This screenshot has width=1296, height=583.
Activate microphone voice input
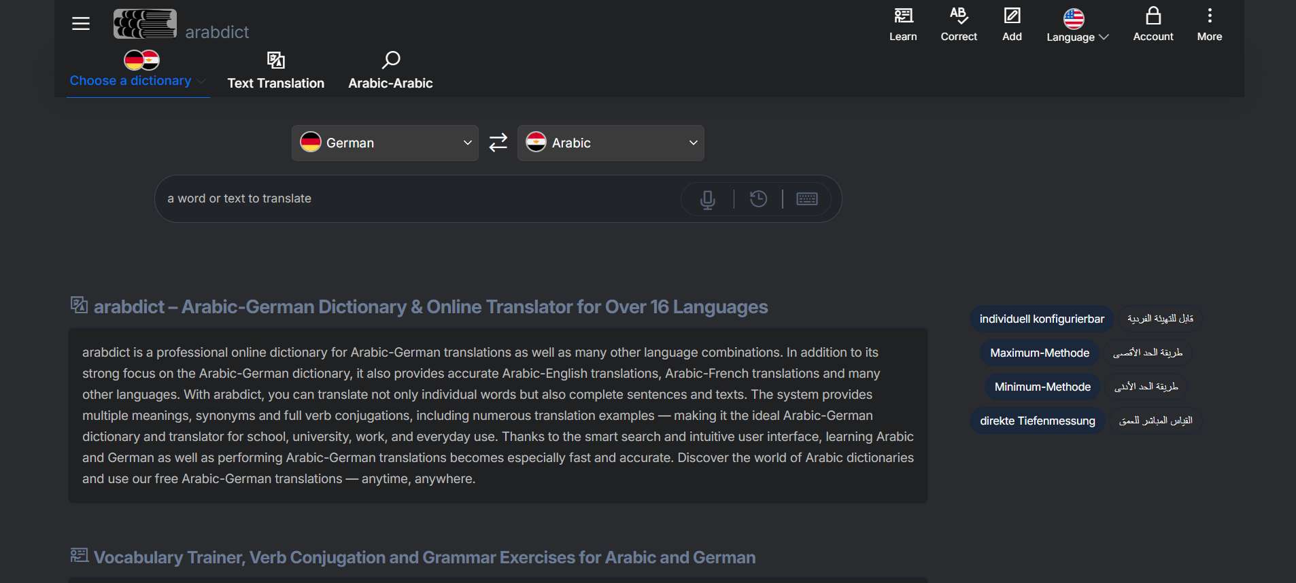(x=708, y=199)
